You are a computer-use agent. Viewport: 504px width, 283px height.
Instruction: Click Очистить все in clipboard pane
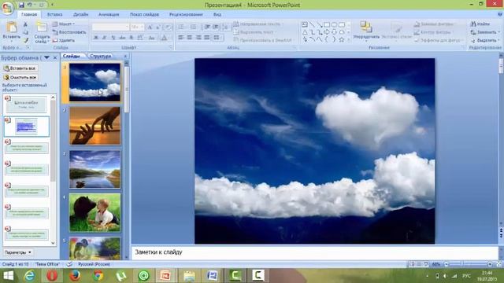(x=20, y=77)
